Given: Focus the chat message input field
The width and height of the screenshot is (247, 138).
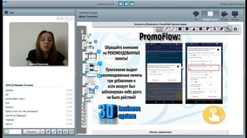Looking at the screenshot, I should (x=15, y=132).
